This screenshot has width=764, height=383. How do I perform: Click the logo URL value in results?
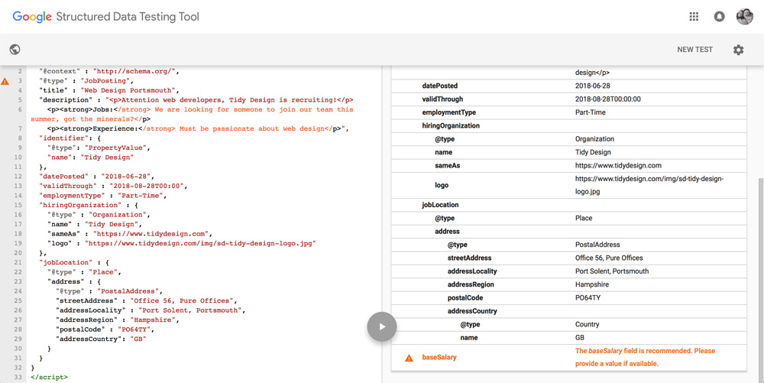coord(649,185)
